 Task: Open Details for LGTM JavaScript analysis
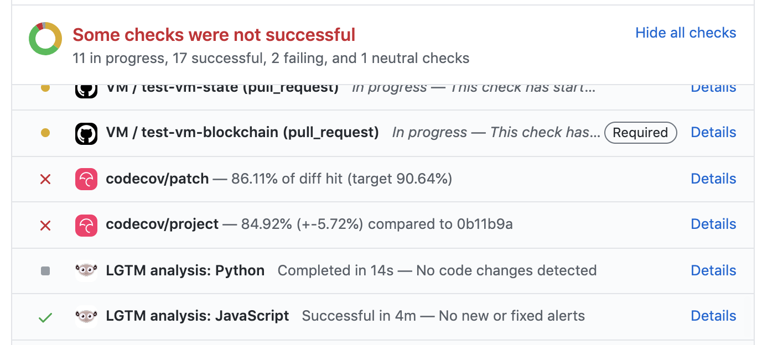pos(713,316)
